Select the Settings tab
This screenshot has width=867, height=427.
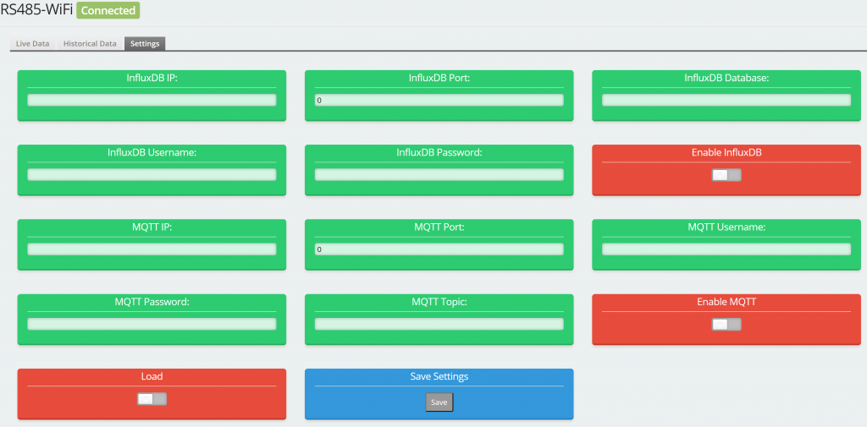click(x=145, y=43)
